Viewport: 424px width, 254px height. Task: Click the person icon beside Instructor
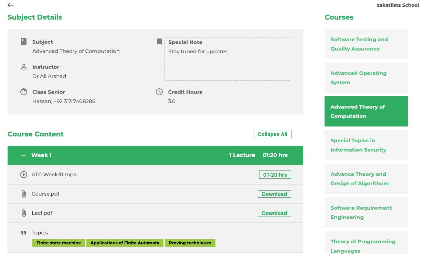23,67
